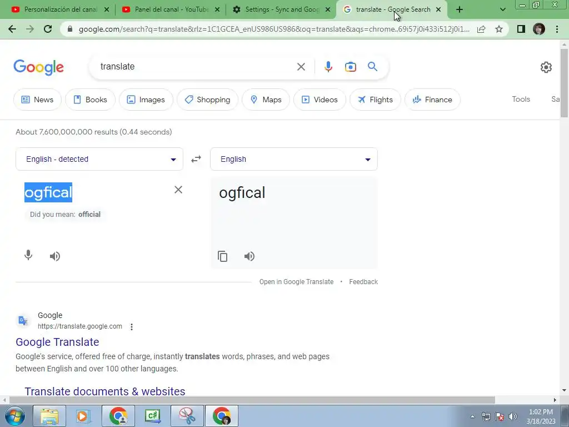Open the English - detected source language dropdown

point(99,159)
